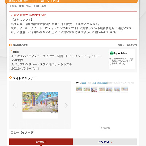Select the third thumbnail with red corridor

click(x=94, y=89)
